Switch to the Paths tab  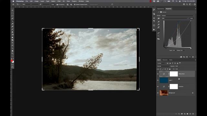pos(171,60)
